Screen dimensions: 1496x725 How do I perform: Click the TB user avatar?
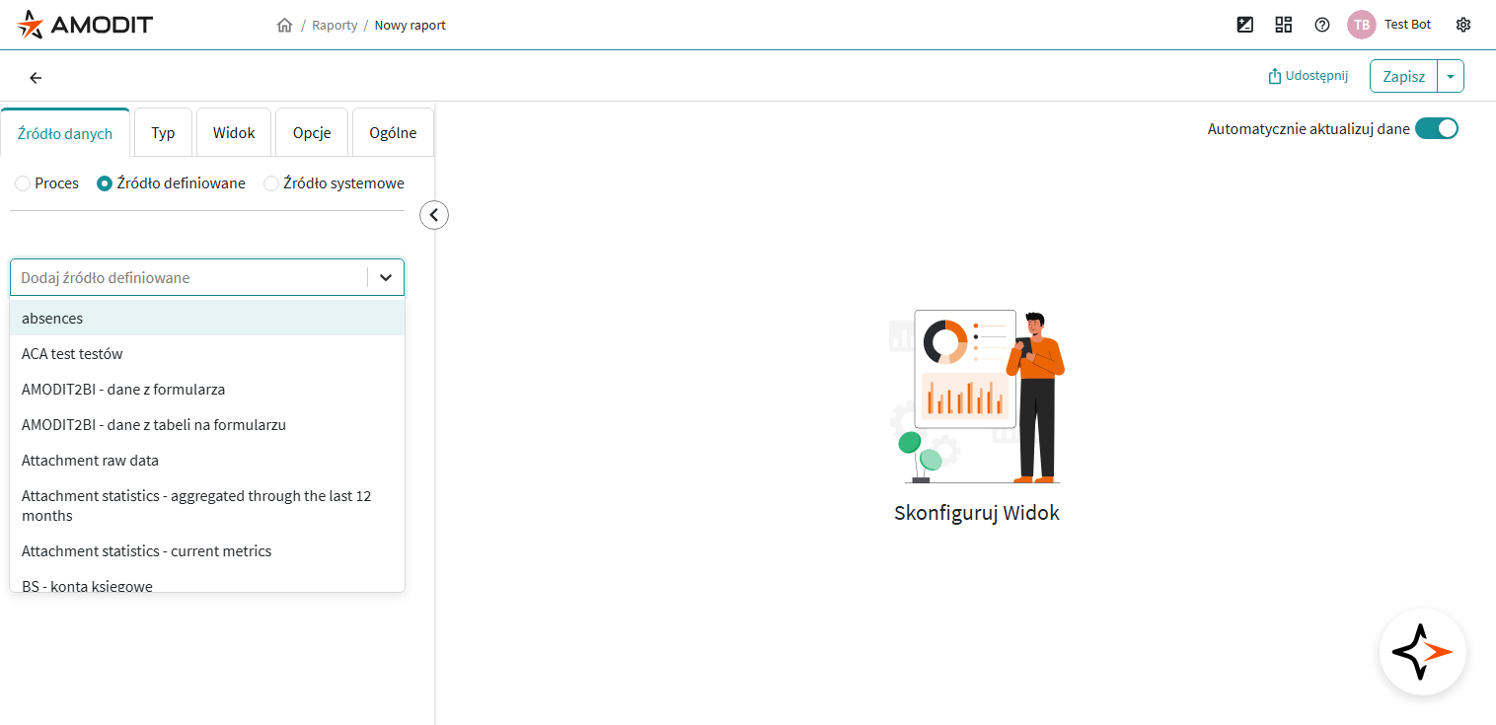tap(1361, 25)
